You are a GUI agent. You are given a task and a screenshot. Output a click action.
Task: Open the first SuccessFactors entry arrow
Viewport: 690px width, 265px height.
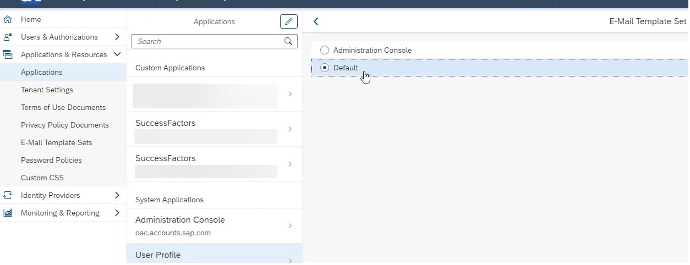(x=290, y=129)
